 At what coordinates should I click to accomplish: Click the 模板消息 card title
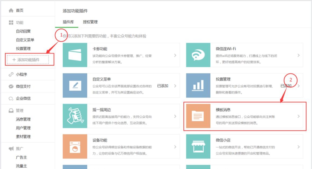tap(223, 110)
